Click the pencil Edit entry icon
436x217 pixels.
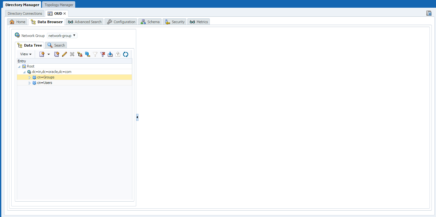[64, 54]
